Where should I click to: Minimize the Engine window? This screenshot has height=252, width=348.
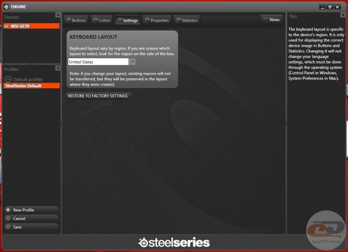(322, 7)
